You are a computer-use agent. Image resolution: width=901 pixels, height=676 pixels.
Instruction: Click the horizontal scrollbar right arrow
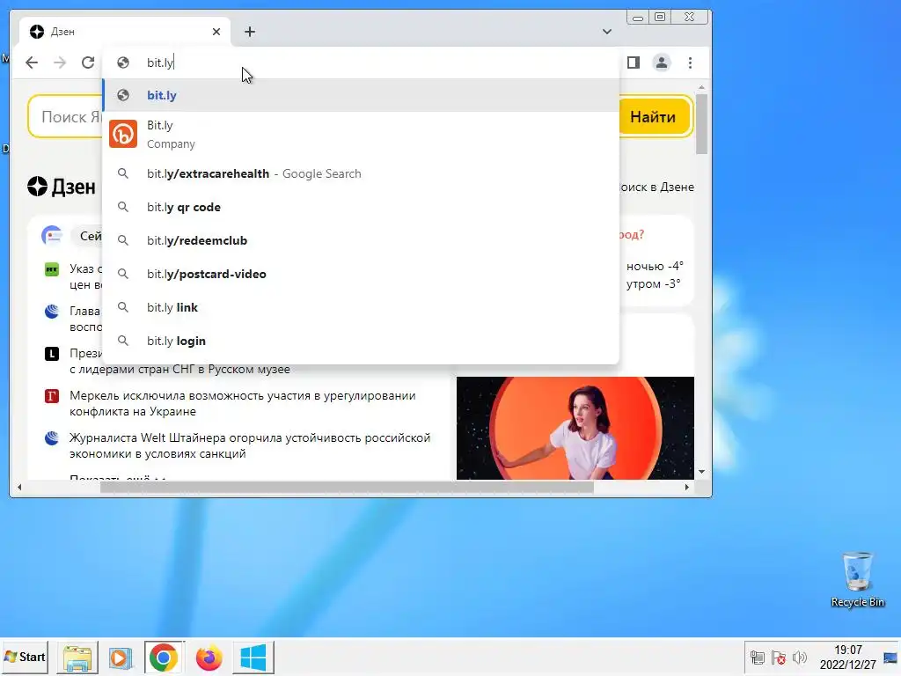coord(686,488)
